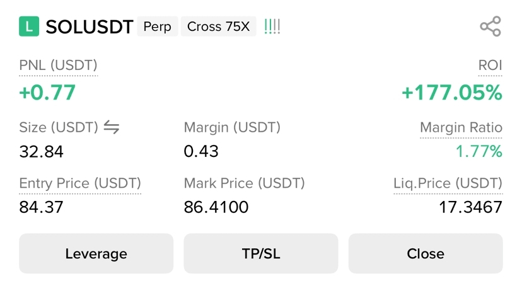Tap the Margin Ratio label
522x293 pixels.
coord(461,128)
